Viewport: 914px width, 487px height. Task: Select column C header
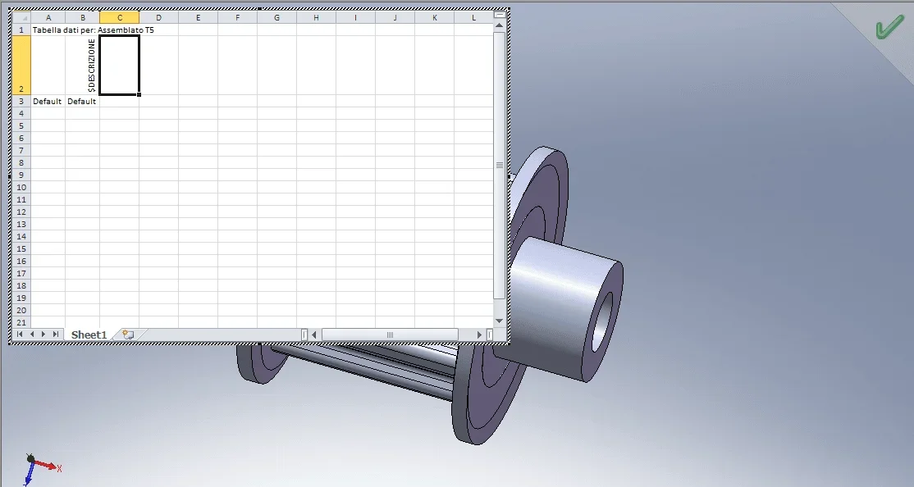(120, 17)
